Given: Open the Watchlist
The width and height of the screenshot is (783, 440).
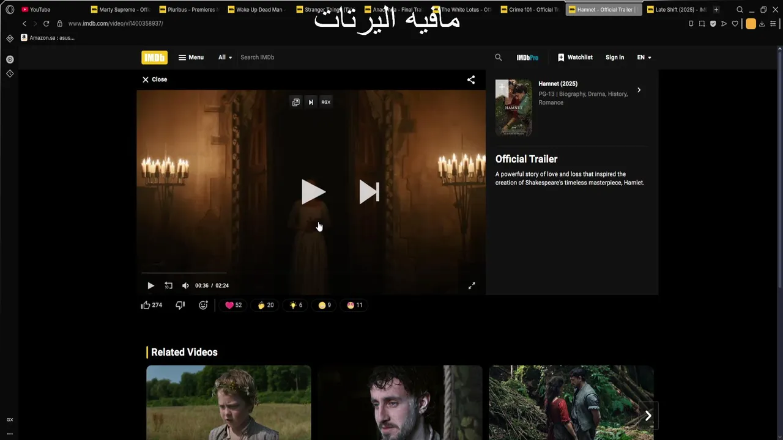Looking at the screenshot, I should tap(575, 57).
